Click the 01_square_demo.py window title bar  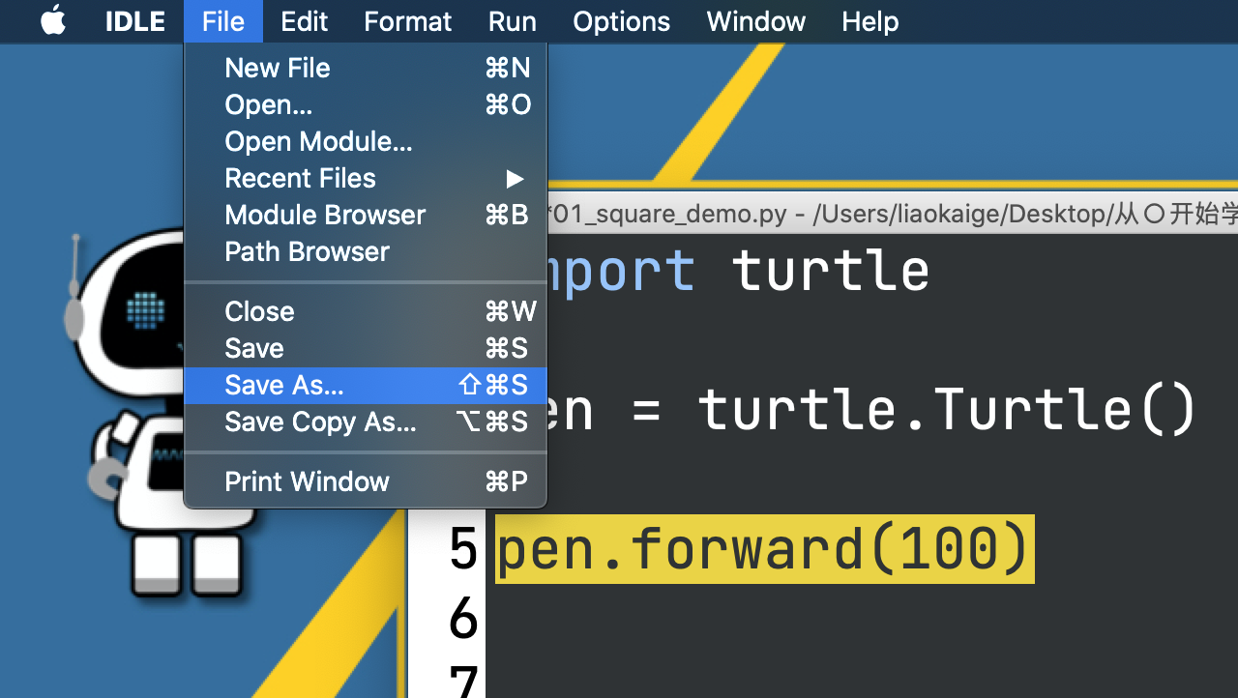click(893, 214)
